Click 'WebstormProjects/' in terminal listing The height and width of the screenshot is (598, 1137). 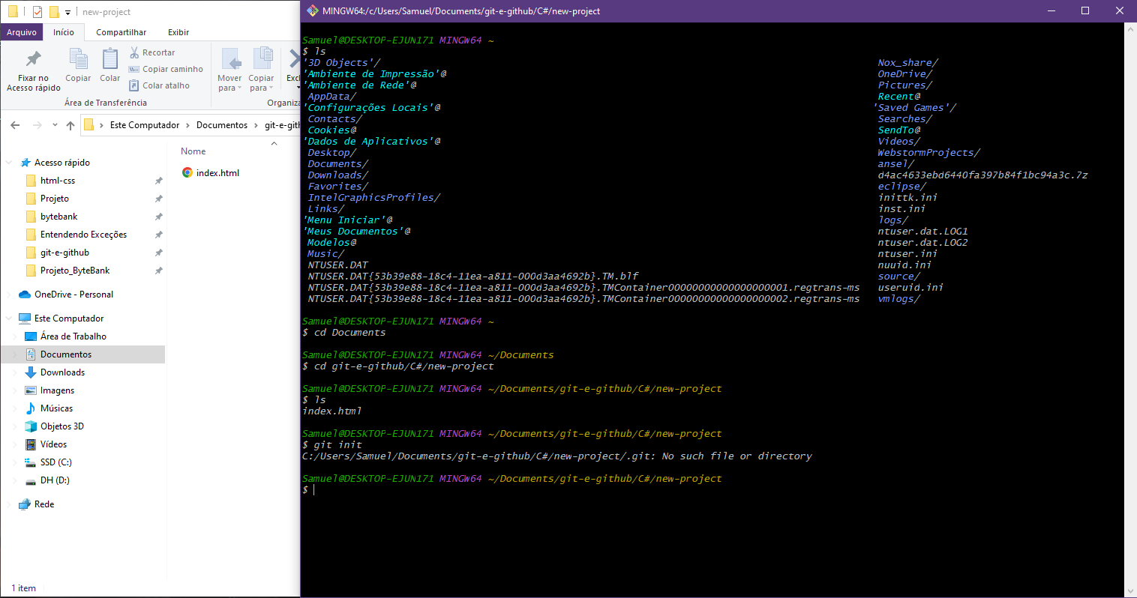[928, 152]
